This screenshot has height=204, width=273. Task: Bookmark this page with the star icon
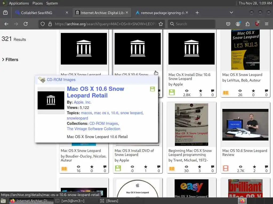tap(161, 24)
